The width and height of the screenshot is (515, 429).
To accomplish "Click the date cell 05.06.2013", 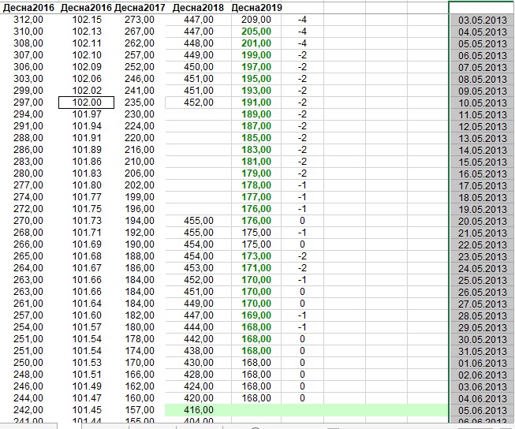I will click(482, 410).
